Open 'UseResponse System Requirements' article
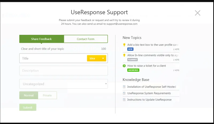214x124 pixels. coord(149,93)
